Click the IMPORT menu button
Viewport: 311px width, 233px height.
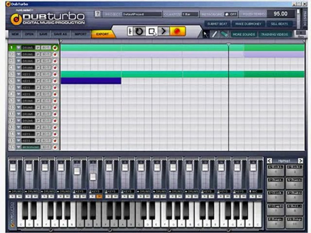[81, 34]
